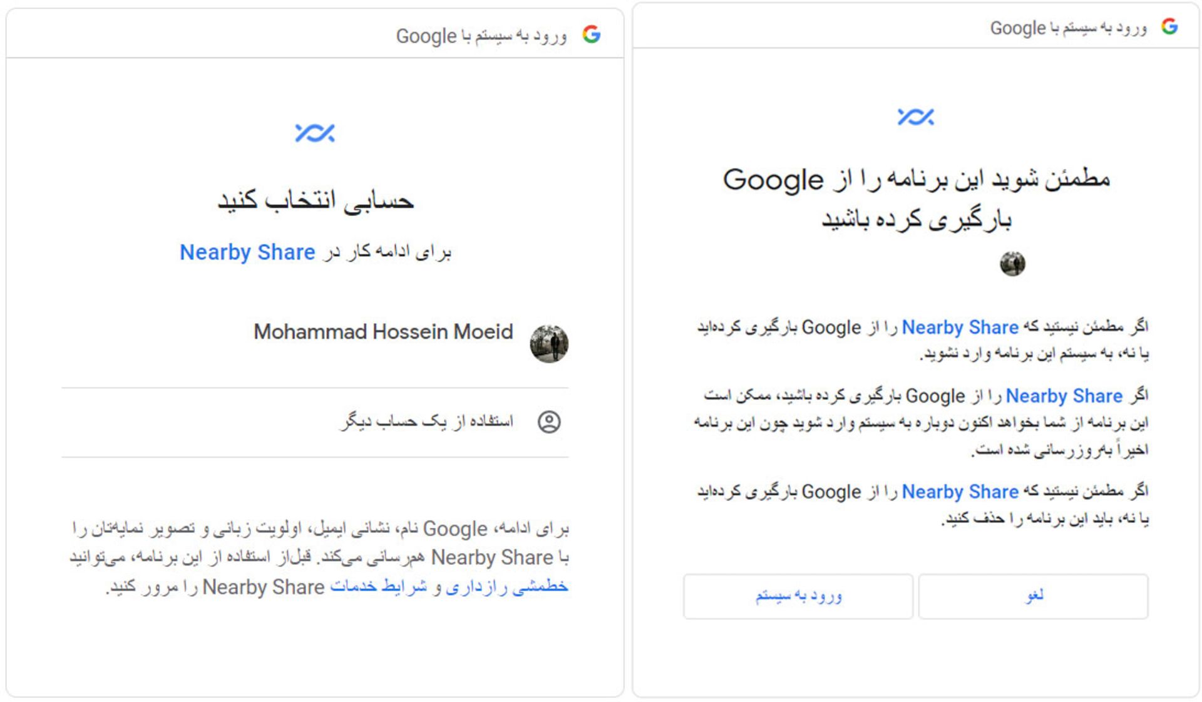
Task: Click Nearby Share link in first right paragraph
Action: pos(960,327)
